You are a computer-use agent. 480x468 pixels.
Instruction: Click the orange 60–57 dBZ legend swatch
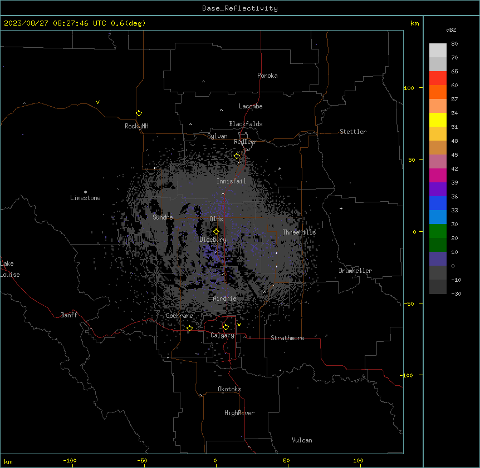(x=438, y=92)
